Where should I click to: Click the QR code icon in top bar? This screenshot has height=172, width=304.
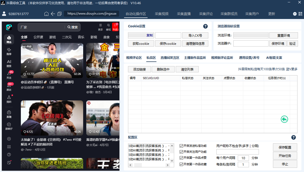pos(300,14)
